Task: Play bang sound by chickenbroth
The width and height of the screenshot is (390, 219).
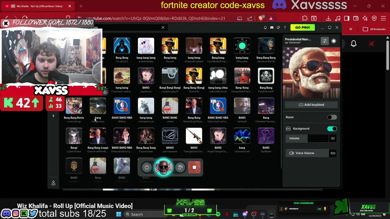Action: pos(242,136)
